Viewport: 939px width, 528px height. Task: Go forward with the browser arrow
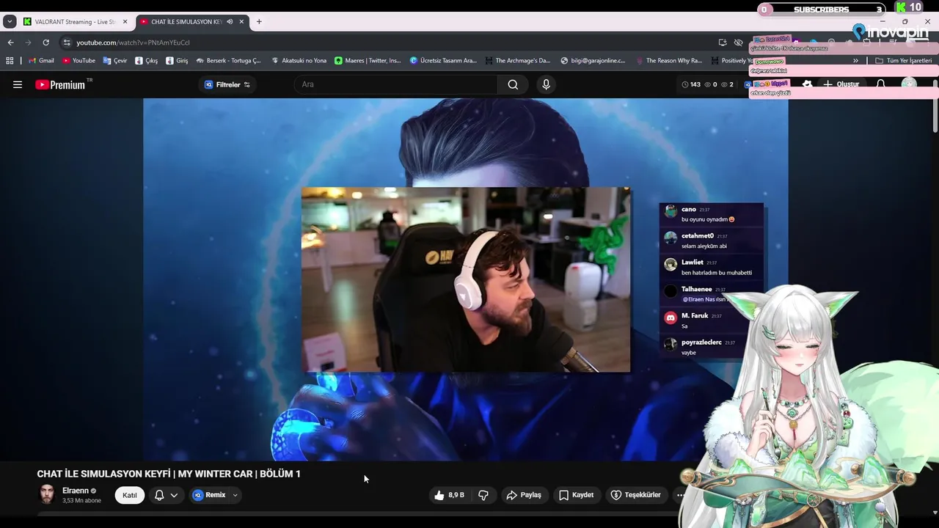pos(28,43)
